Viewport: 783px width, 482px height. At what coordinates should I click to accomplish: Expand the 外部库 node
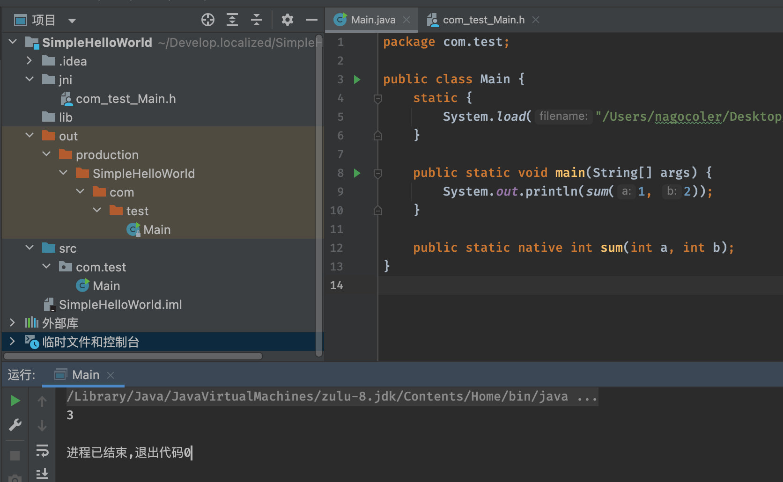coord(13,323)
